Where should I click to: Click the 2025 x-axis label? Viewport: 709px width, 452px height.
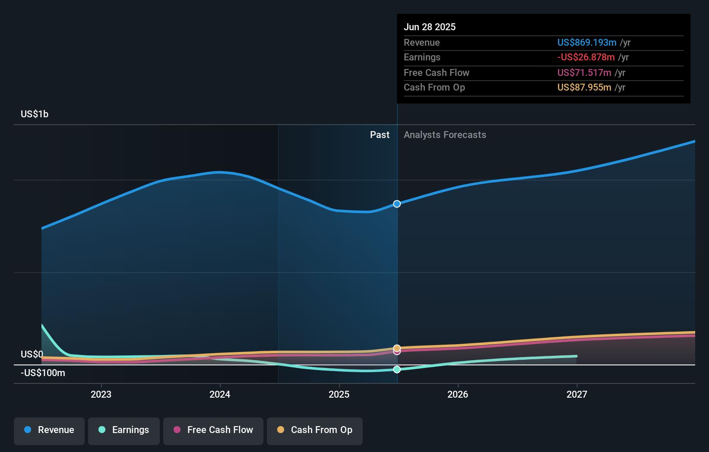[x=339, y=394]
